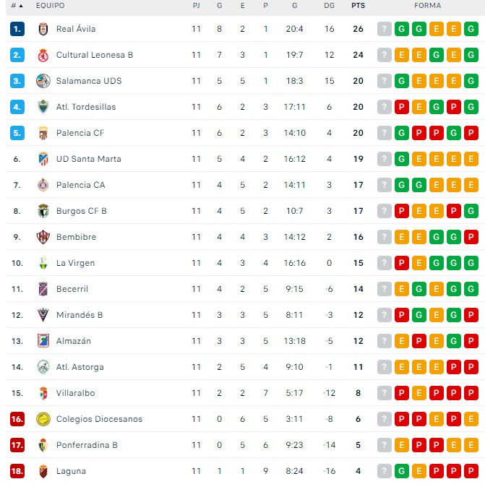The width and height of the screenshot is (485, 492).
Task: Click the Mirandés B team crest
Action: click(43, 315)
